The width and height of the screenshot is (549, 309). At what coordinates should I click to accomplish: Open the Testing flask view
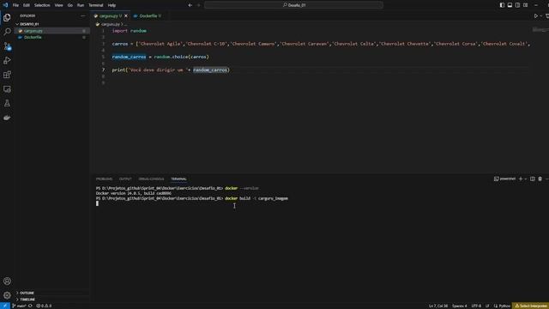(x=7, y=103)
